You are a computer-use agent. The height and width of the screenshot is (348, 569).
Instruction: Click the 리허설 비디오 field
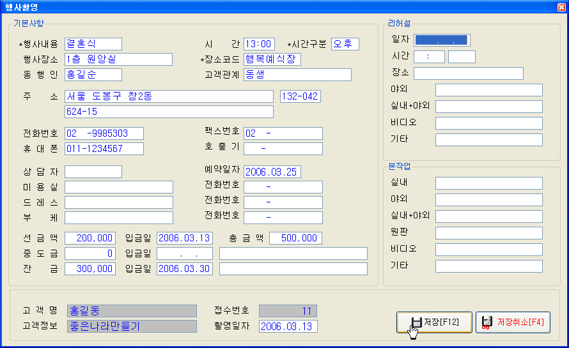(489, 123)
